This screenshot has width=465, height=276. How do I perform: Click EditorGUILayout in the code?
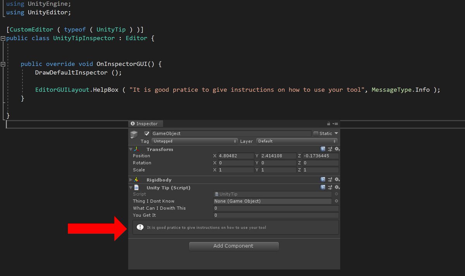click(62, 89)
